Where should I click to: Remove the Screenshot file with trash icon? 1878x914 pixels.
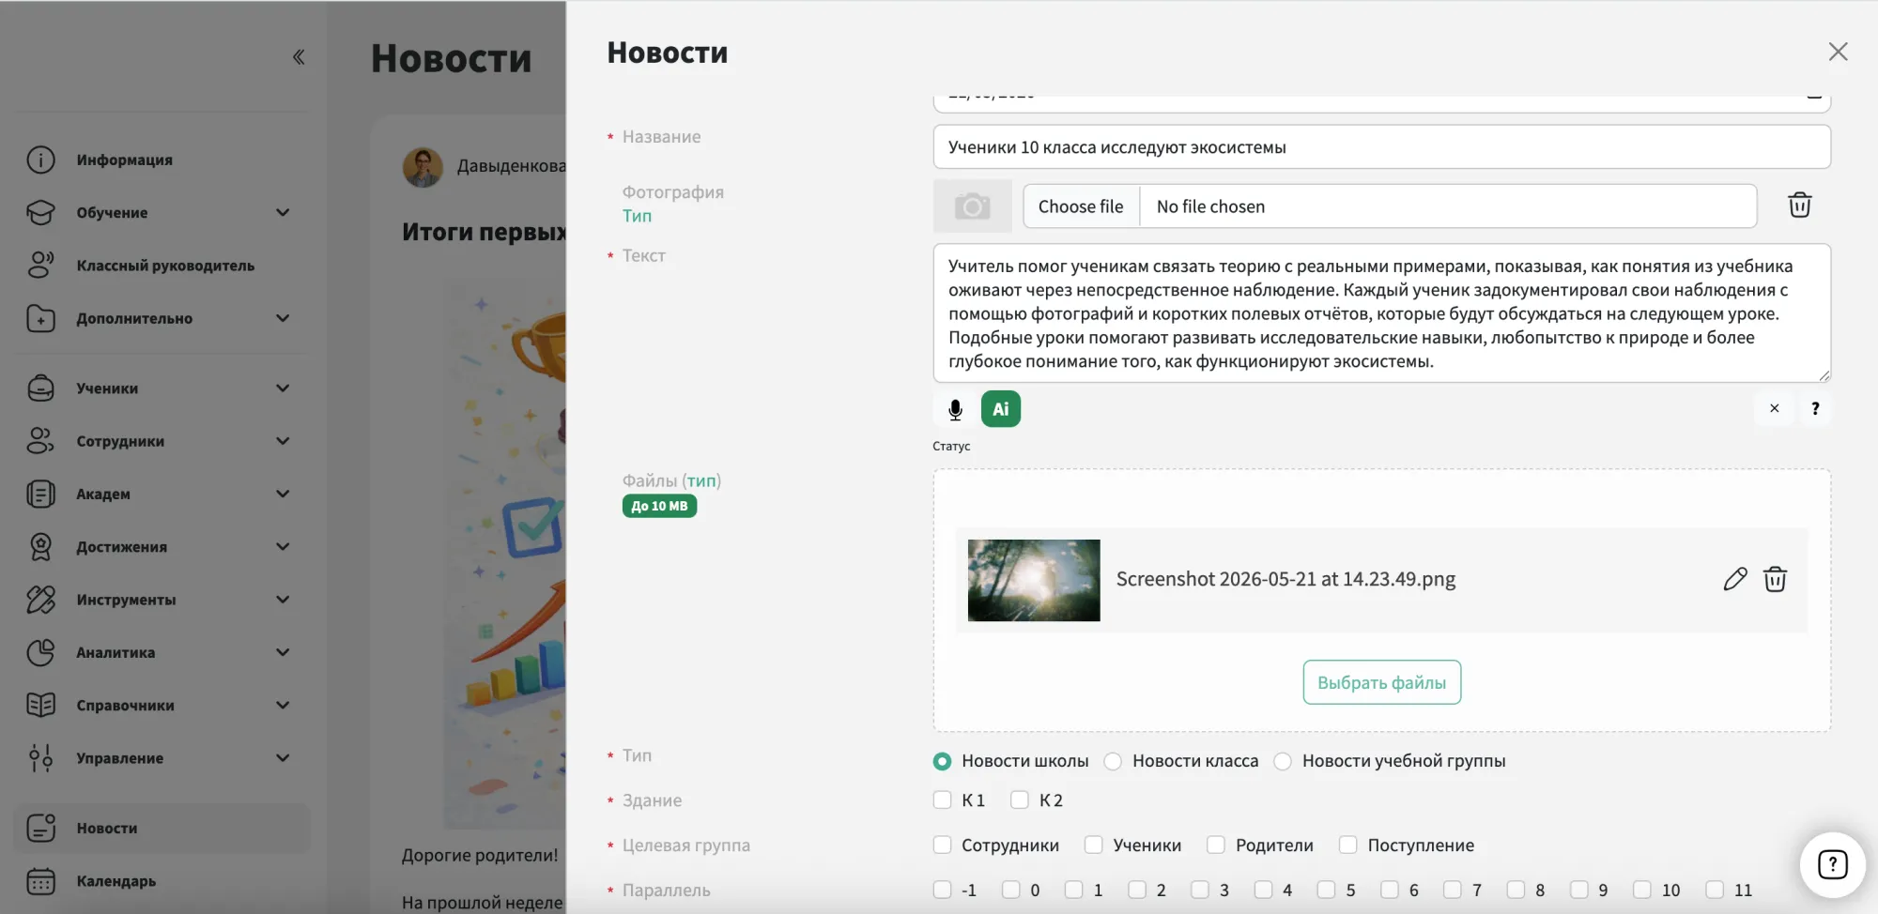tap(1775, 579)
